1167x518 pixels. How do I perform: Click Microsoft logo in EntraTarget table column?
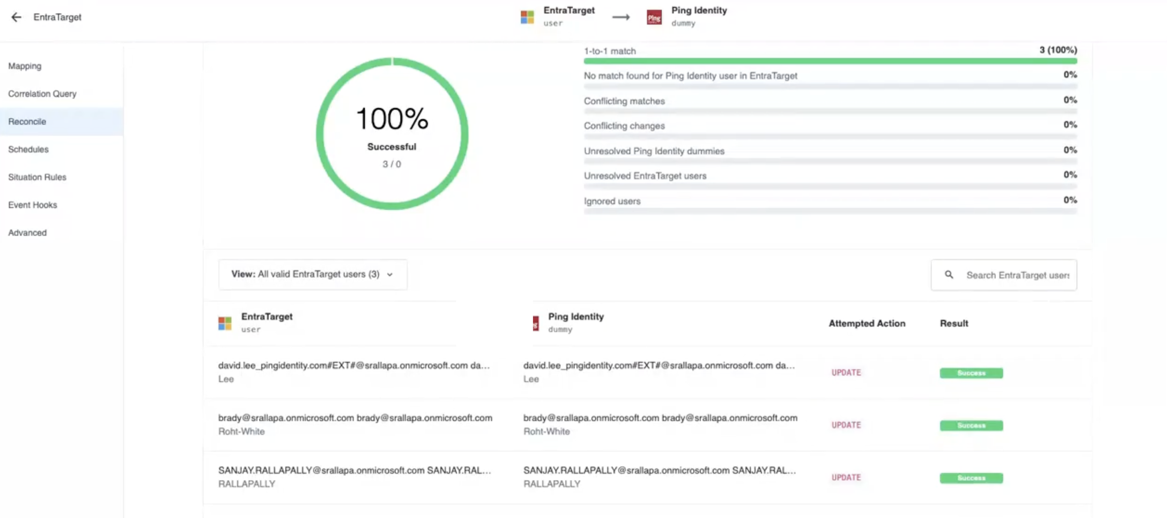tap(225, 323)
